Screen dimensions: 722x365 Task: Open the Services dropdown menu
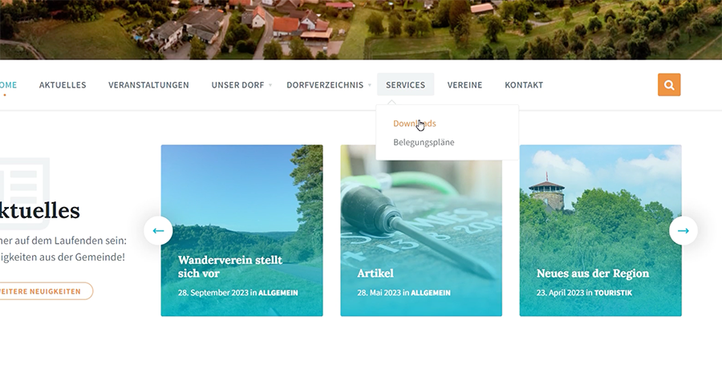click(405, 85)
